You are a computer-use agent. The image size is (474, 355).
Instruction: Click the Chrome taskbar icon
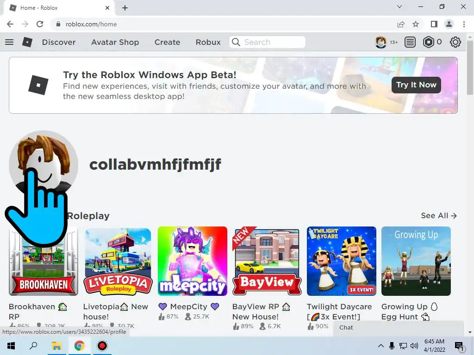click(80, 346)
